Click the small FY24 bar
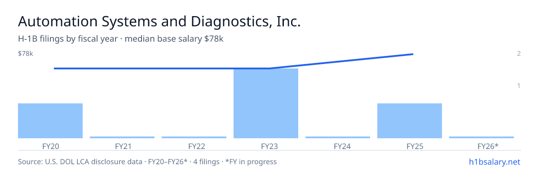Screen dimensions: 539x179 click(338, 137)
